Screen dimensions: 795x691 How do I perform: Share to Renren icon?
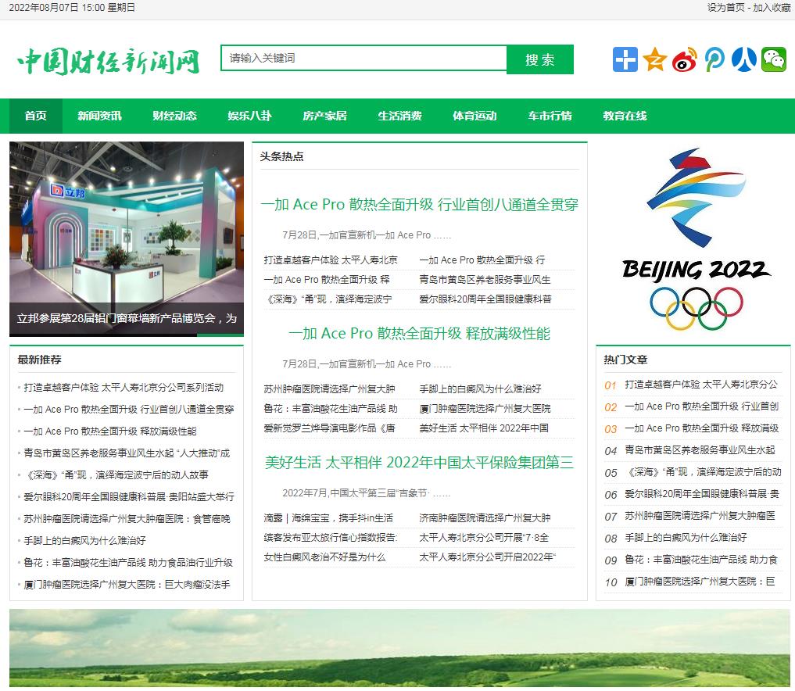tap(743, 59)
